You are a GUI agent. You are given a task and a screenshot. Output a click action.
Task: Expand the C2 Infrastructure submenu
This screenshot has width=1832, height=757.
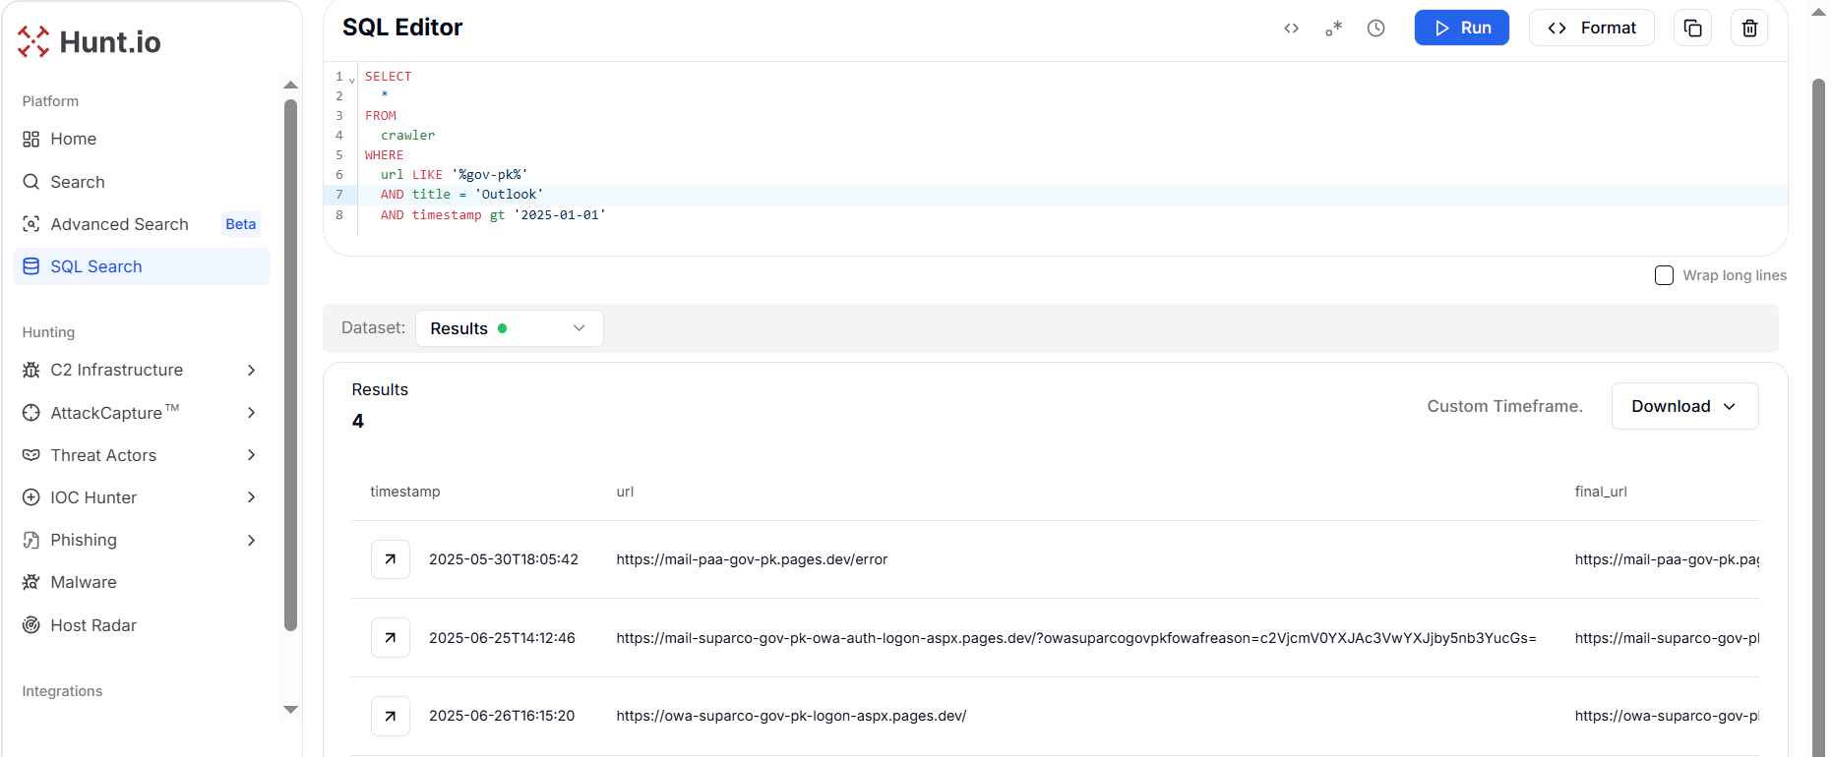[251, 370]
